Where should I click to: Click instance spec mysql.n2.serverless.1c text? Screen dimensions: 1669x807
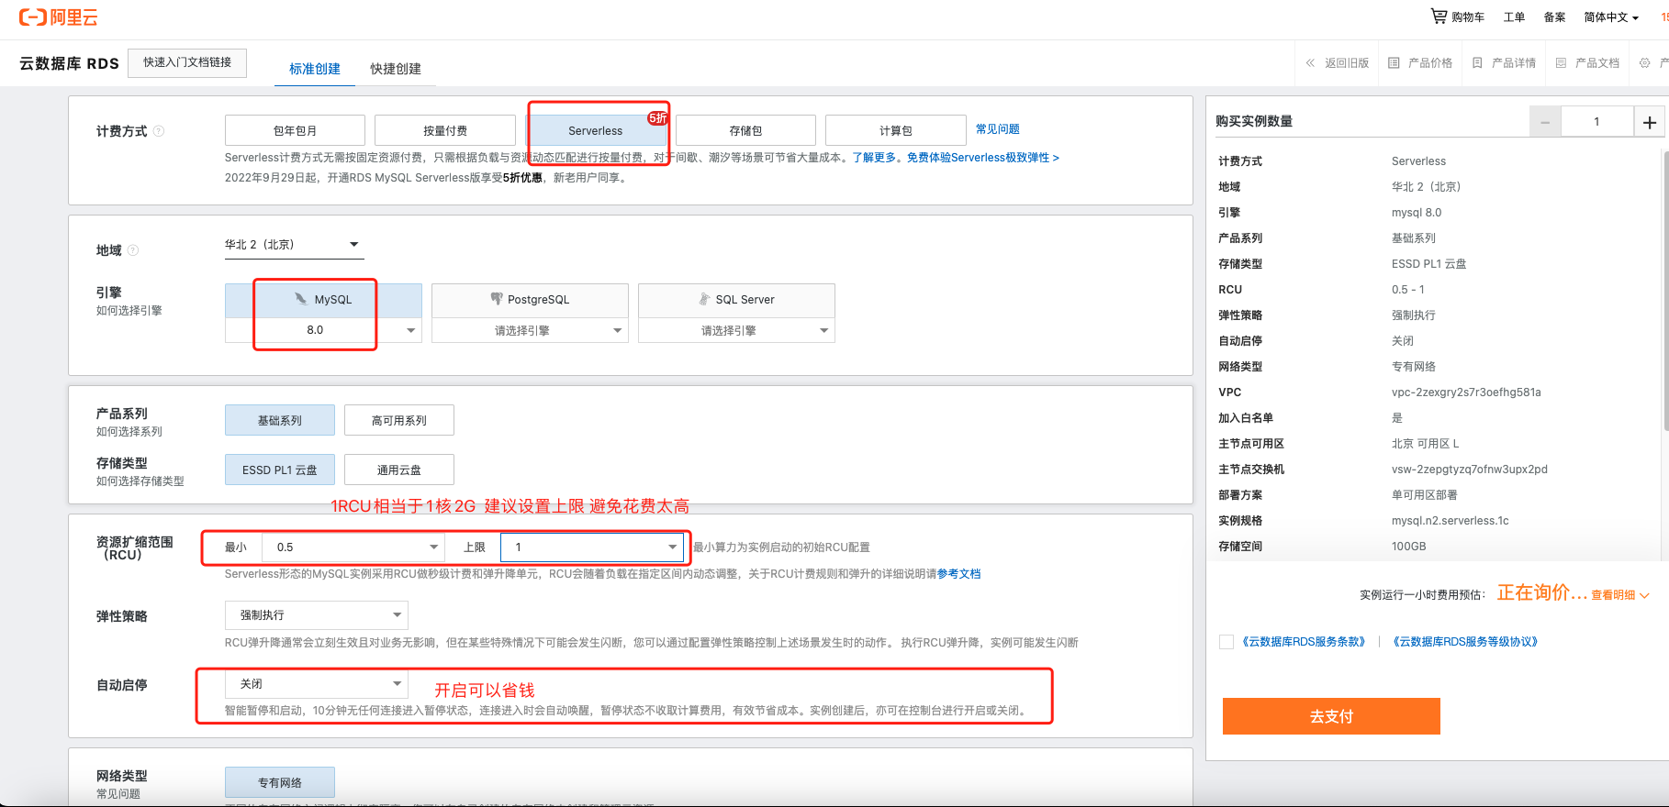coord(1451,521)
